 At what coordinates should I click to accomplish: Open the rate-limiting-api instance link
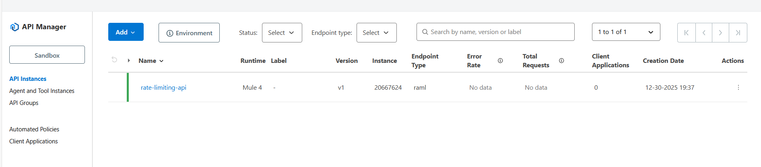tap(163, 88)
